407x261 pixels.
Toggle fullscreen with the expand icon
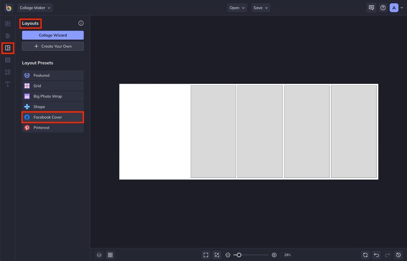pyautogui.click(x=206, y=255)
